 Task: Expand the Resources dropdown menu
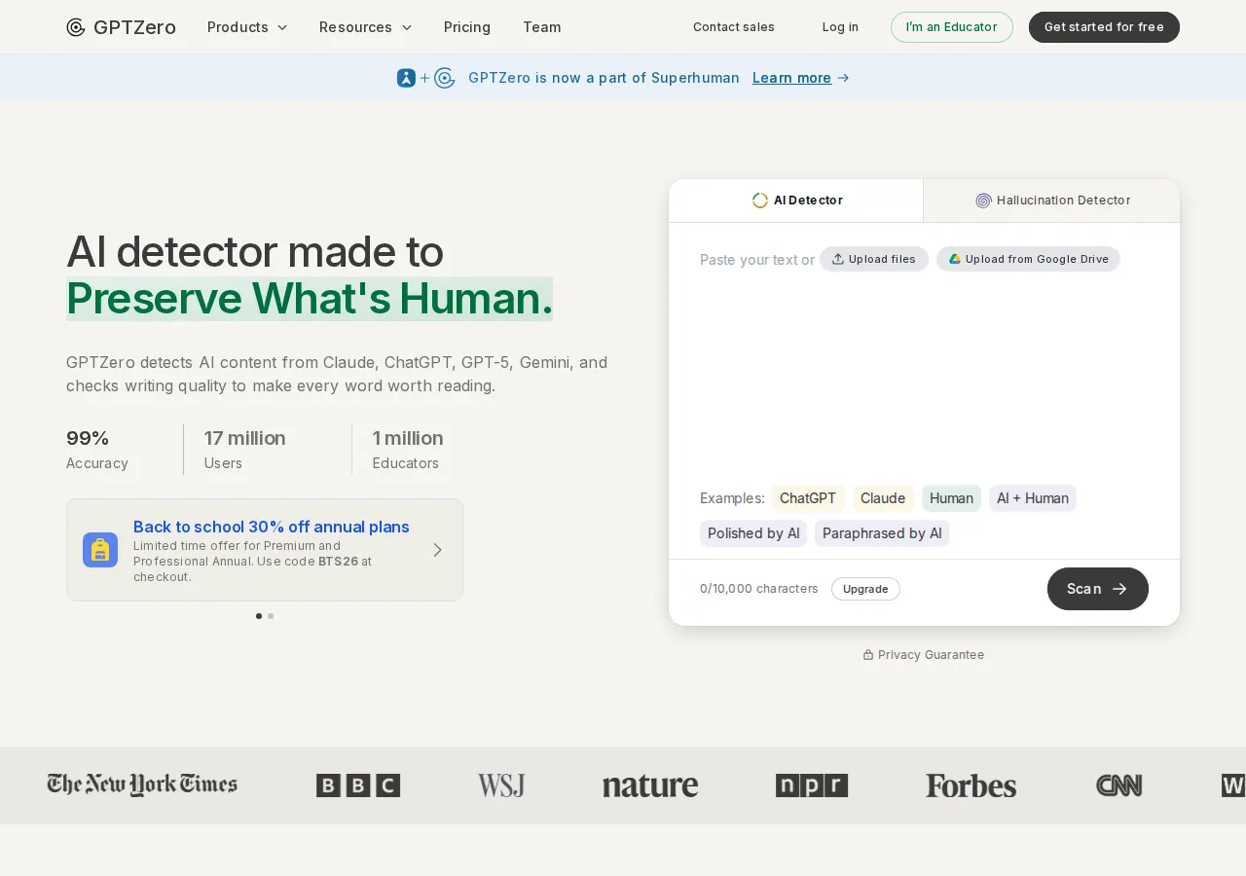coord(366,27)
